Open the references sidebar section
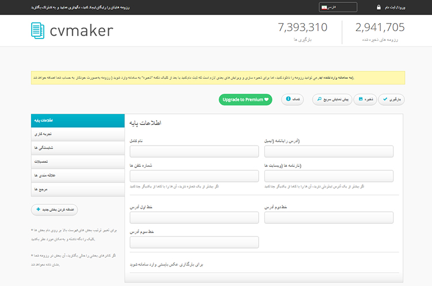 pos(78,189)
